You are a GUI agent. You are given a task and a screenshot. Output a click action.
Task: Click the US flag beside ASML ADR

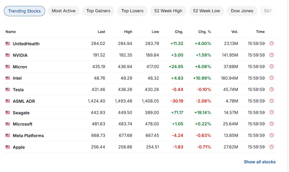8,101
